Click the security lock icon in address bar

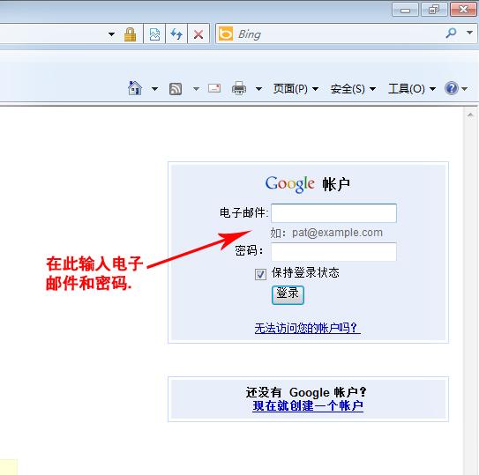(x=130, y=33)
